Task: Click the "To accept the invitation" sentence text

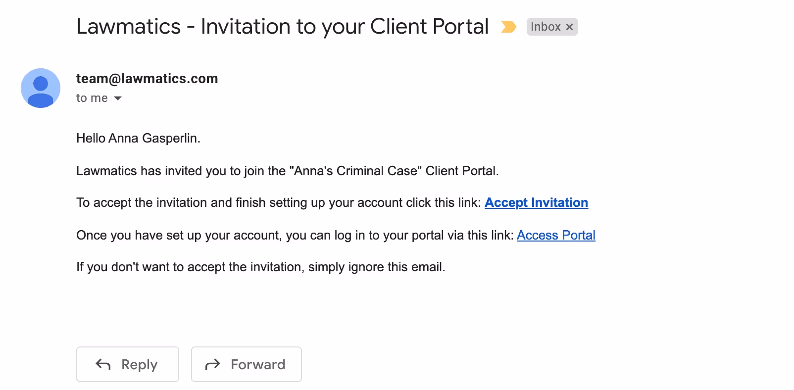Action: 279,202
